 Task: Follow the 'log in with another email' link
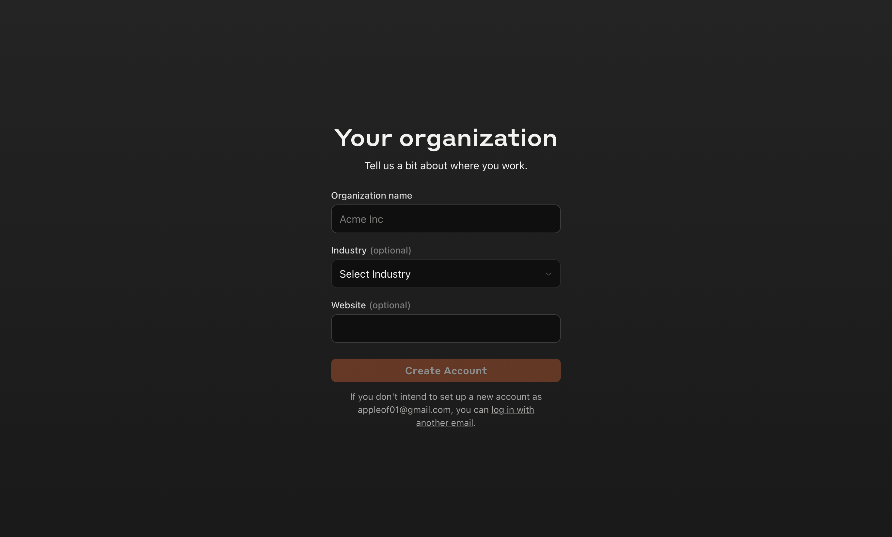pyautogui.click(x=512, y=410)
